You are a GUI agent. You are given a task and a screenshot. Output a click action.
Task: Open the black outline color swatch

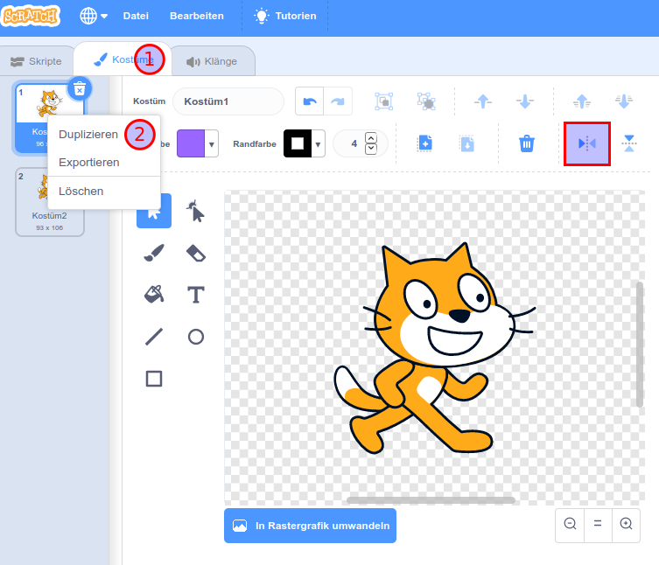(298, 143)
